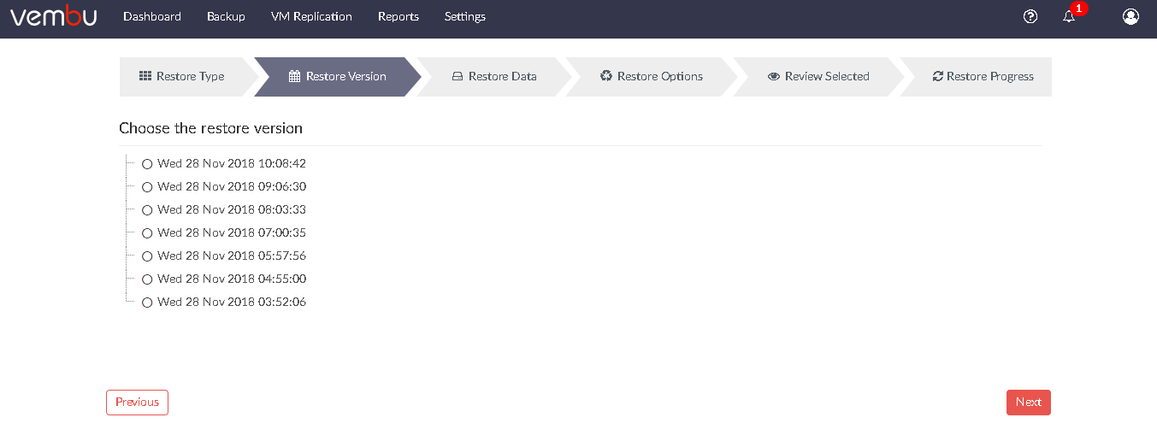The height and width of the screenshot is (441, 1157).
Task: Click the Review Selected eye icon
Action: pyautogui.click(x=774, y=76)
